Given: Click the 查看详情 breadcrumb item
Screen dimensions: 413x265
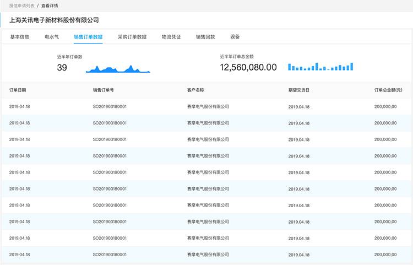Looking at the screenshot, I should [x=52, y=5].
